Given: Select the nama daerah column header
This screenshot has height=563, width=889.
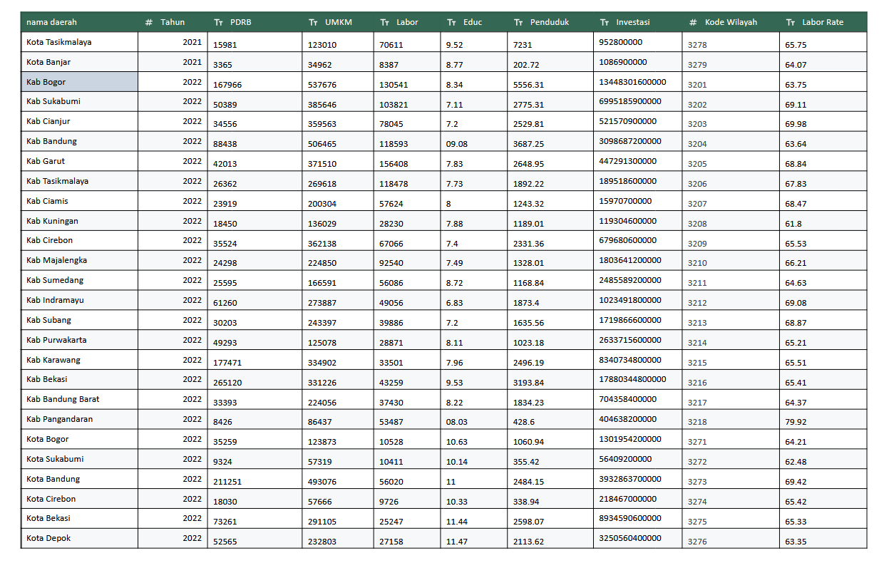Looking at the screenshot, I should [x=51, y=22].
